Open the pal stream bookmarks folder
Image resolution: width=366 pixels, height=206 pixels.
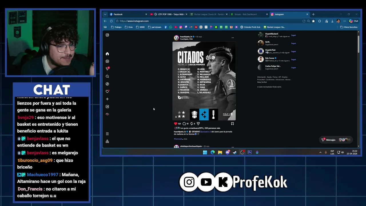coord(155,27)
